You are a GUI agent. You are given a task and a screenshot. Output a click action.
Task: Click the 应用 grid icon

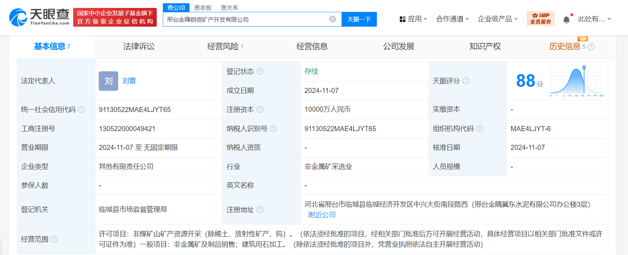point(402,19)
